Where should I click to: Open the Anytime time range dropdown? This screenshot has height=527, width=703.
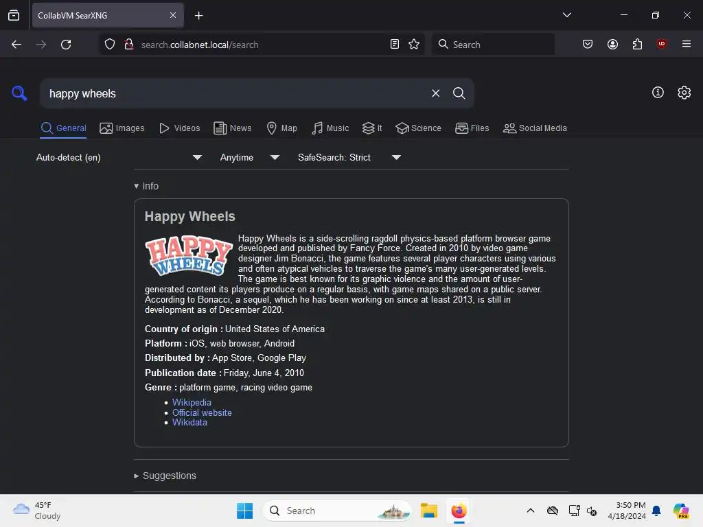point(249,157)
